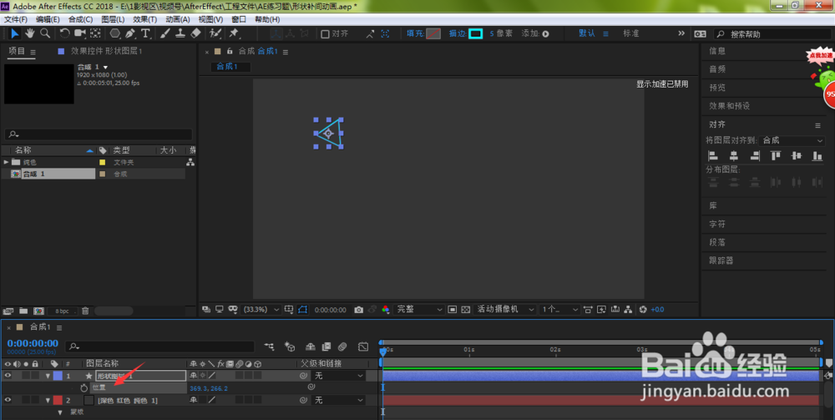Open the magnification (33.3%) dropdown
835x420 pixels.
261,309
